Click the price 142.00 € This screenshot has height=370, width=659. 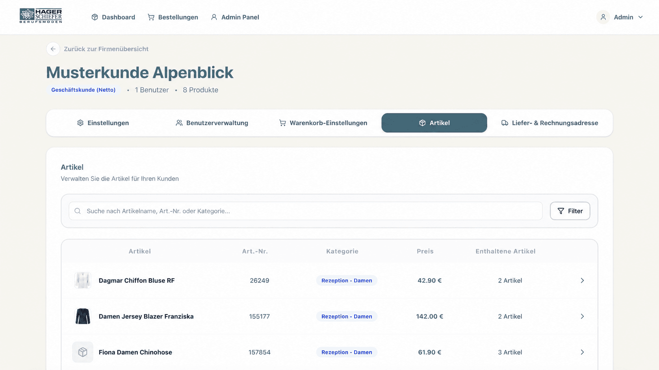click(430, 316)
